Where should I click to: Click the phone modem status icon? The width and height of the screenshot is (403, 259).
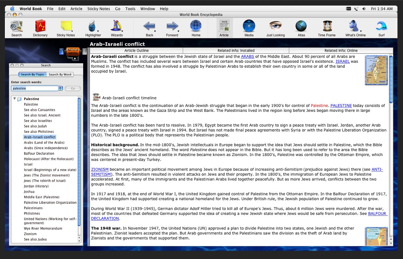[x=356, y=9]
